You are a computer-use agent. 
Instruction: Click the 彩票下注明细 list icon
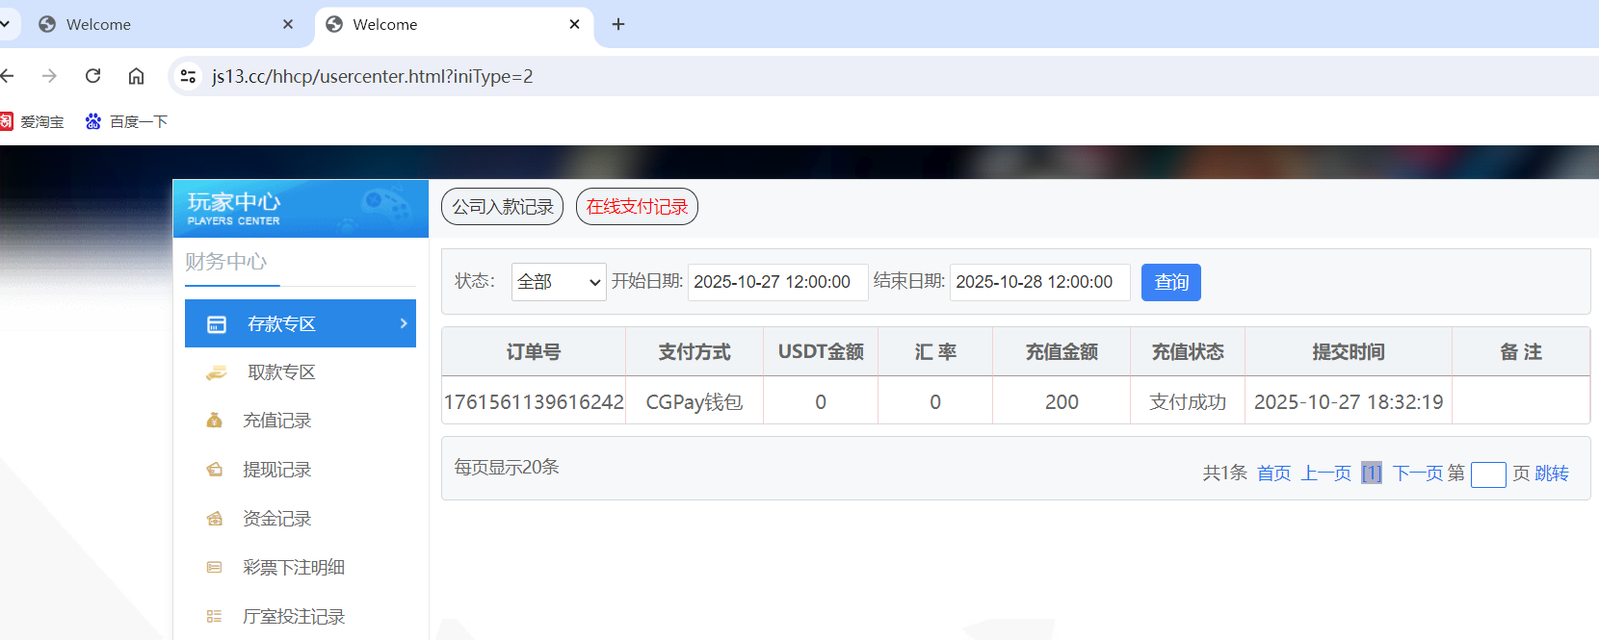[214, 568]
